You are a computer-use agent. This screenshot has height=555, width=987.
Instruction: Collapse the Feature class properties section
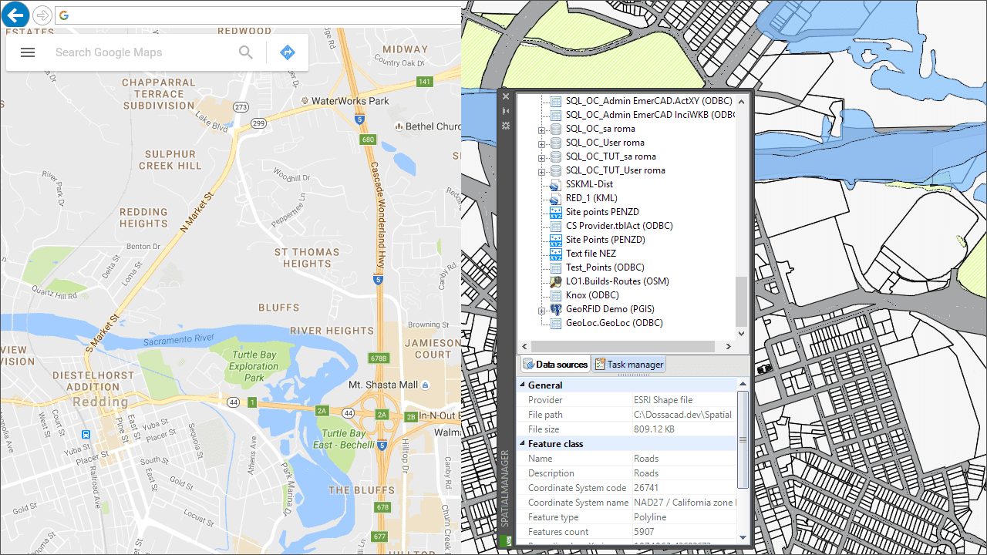pos(522,444)
